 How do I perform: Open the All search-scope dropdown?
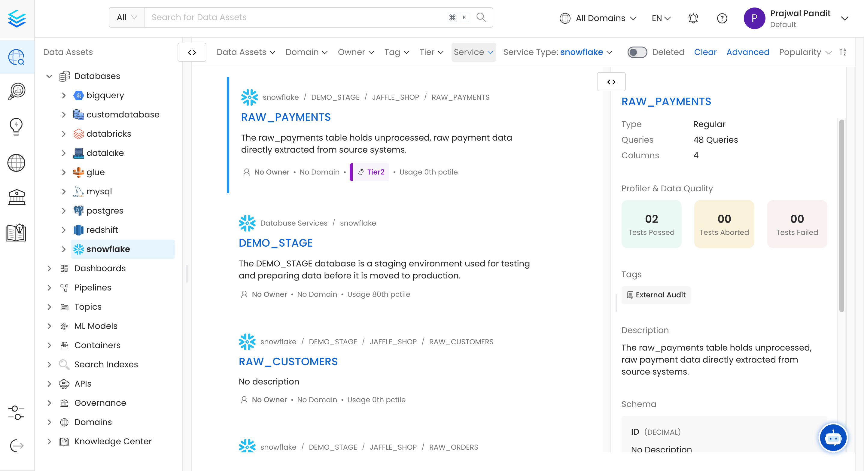click(x=127, y=17)
